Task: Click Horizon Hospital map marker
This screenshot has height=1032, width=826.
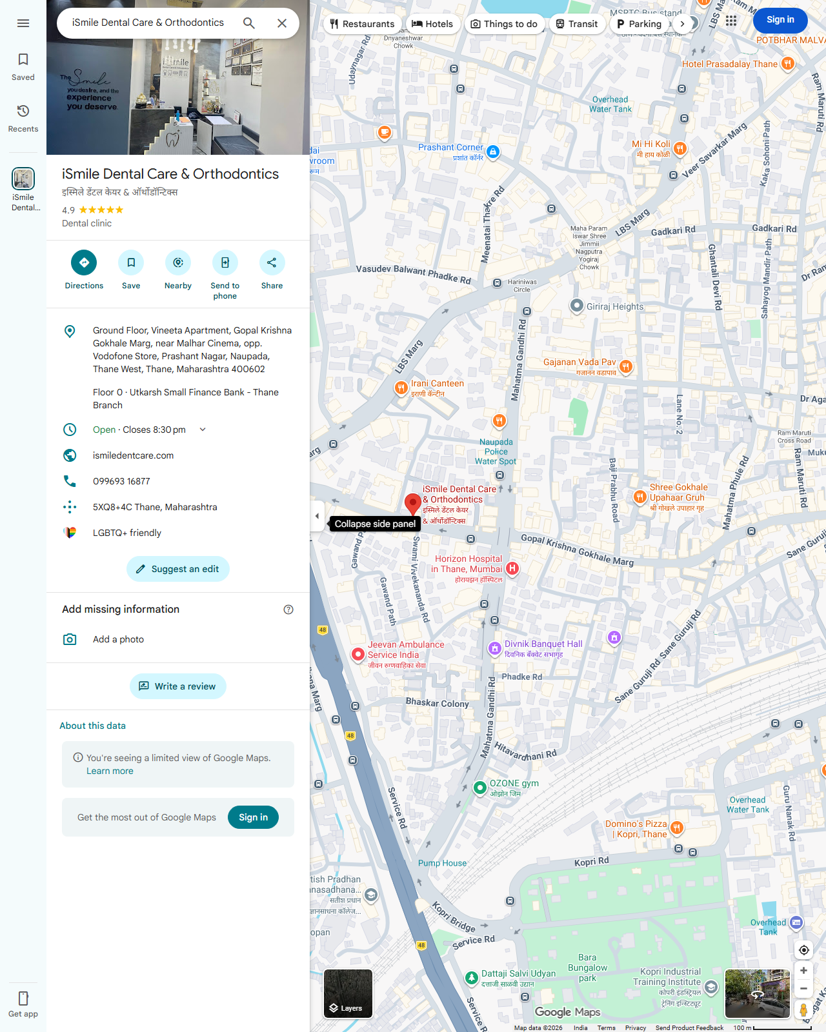Action: click(x=512, y=568)
